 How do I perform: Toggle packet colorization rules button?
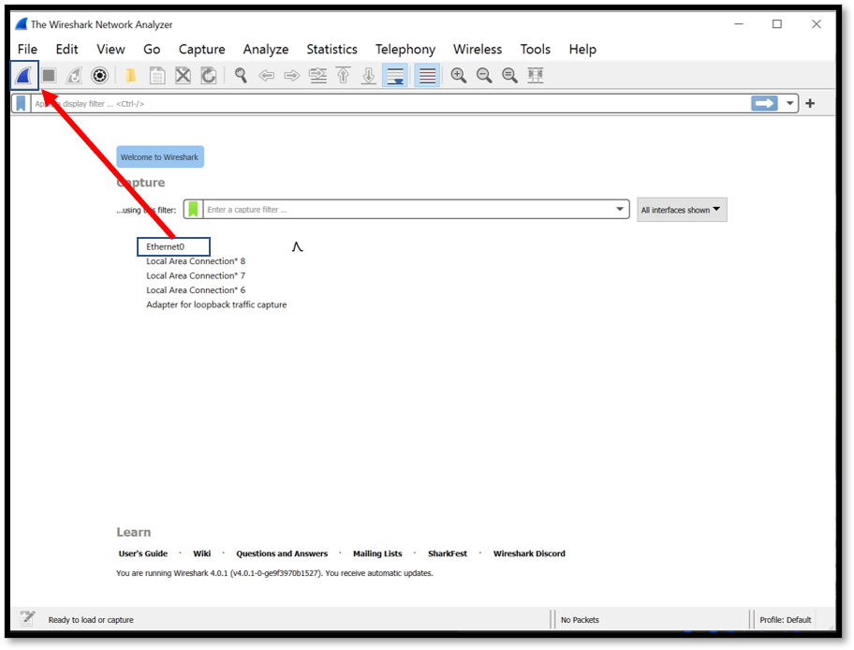(427, 76)
